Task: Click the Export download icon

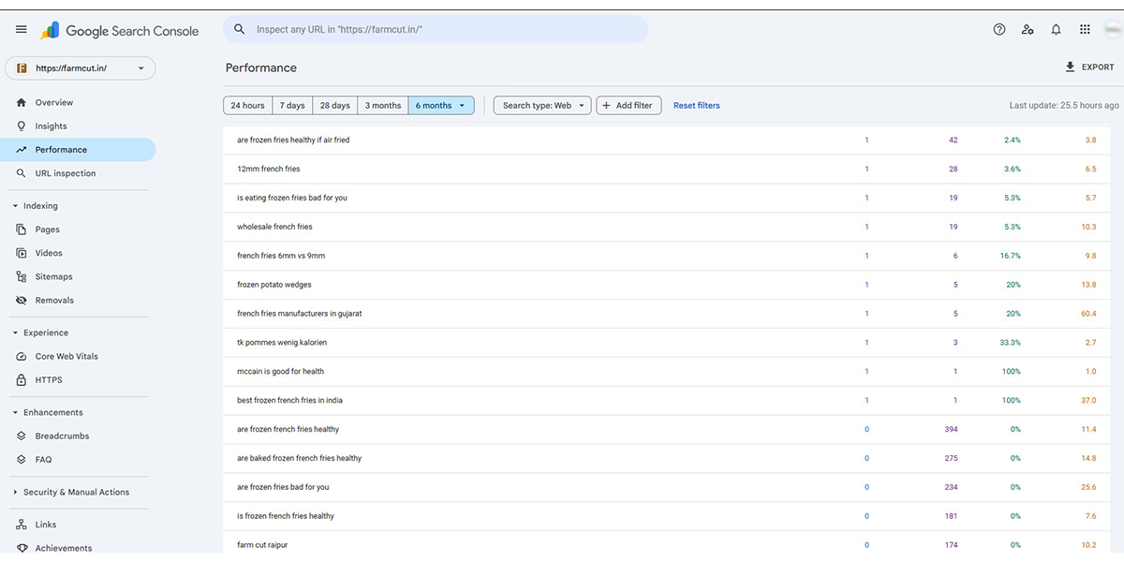Action: [x=1071, y=67]
